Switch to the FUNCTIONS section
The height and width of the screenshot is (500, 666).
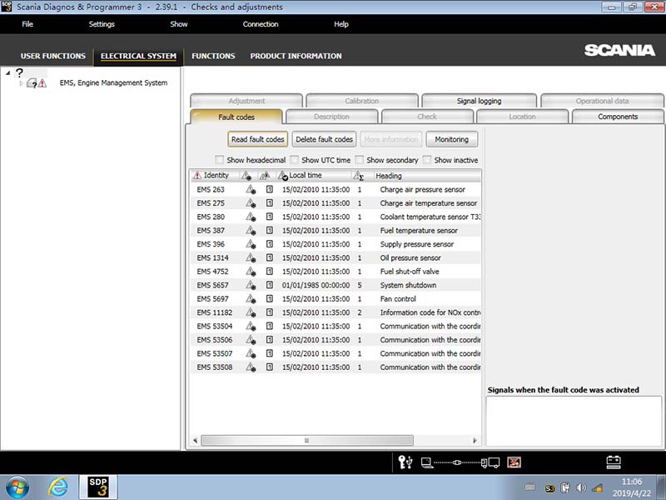[213, 56]
